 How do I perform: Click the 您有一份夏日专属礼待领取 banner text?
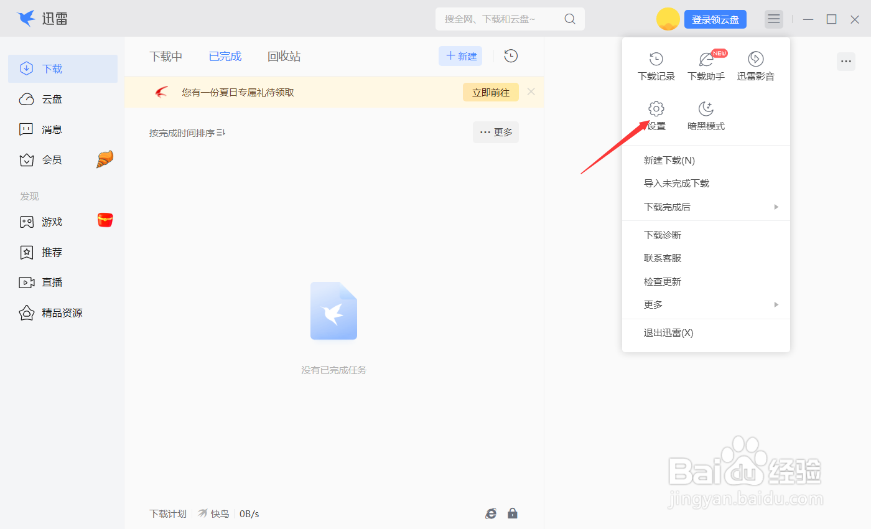coord(238,92)
